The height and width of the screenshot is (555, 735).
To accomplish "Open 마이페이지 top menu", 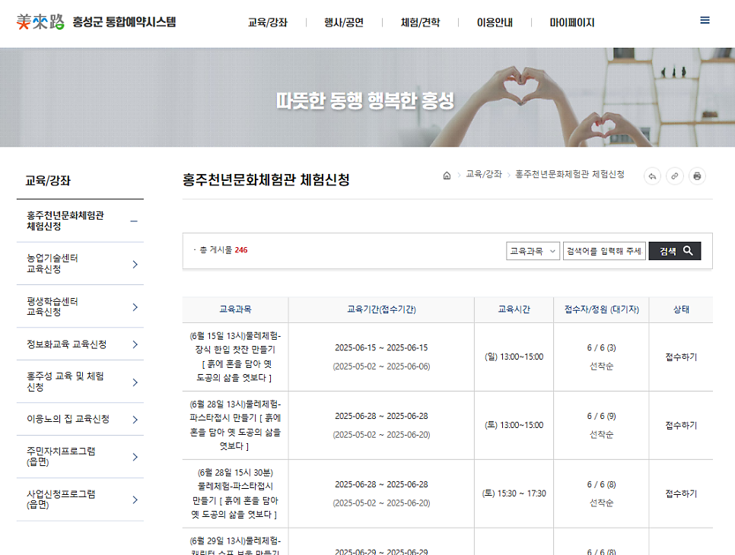I will pyautogui.click(x=572, y=23).
